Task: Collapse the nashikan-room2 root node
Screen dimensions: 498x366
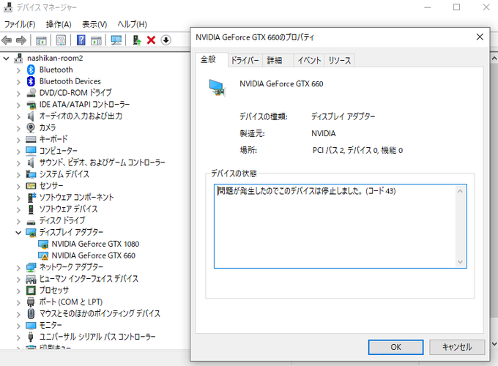Action: pos(6,59)
